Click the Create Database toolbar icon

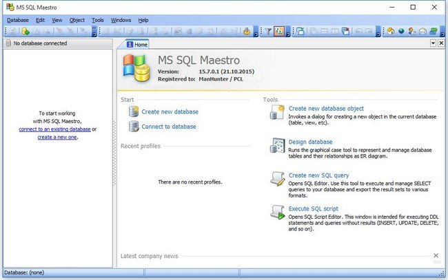click(26, 32)
